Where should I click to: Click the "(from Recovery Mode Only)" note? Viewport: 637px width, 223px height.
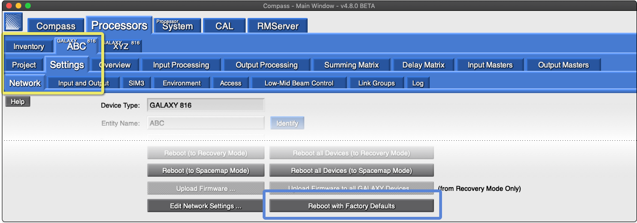(479, 189)
